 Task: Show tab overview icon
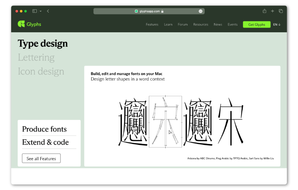pyautogui.click(x=281, y=11)
